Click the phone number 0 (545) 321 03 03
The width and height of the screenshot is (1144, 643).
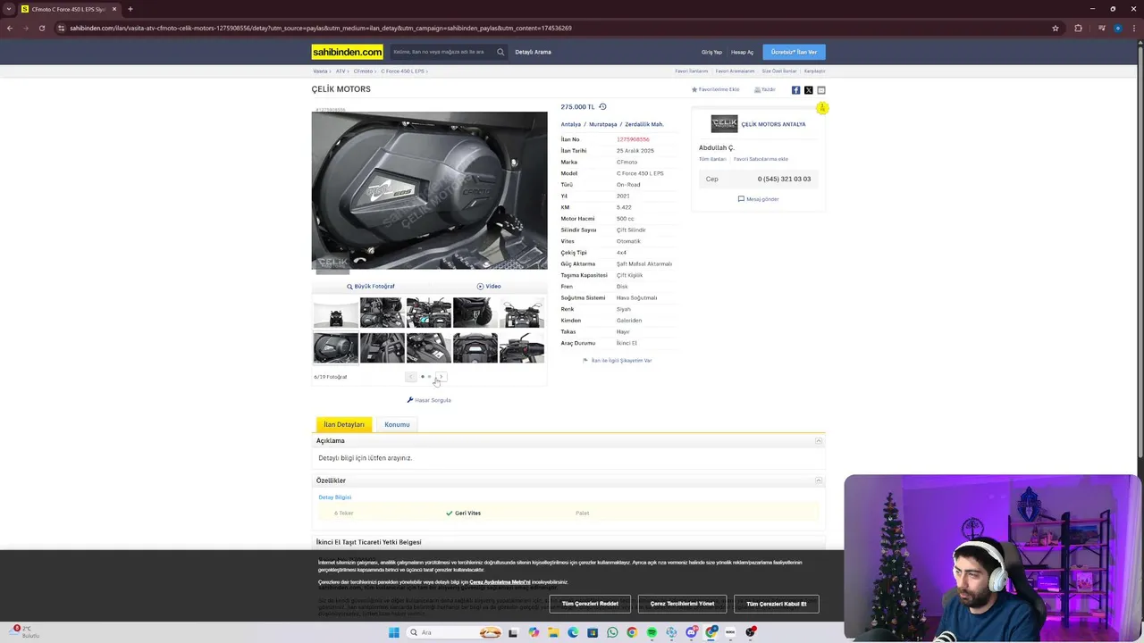(784, 179)
